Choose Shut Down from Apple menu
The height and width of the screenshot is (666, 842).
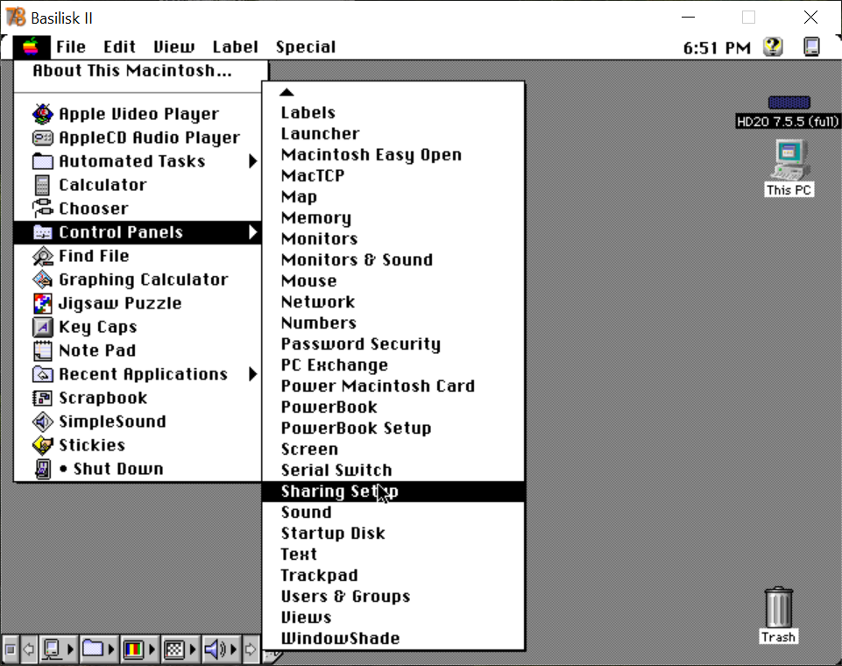(138, 468)
